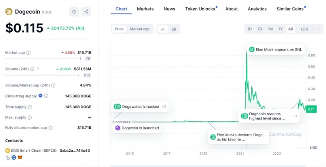Click info icon beside Circulating supply
The image size is (326, 167).
(47, 96)
